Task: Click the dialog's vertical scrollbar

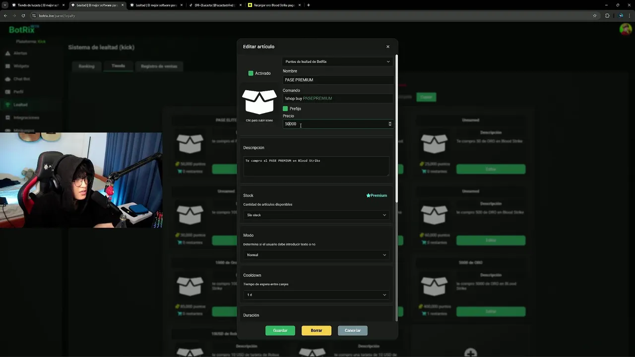Action: click(x=396, y=129)
